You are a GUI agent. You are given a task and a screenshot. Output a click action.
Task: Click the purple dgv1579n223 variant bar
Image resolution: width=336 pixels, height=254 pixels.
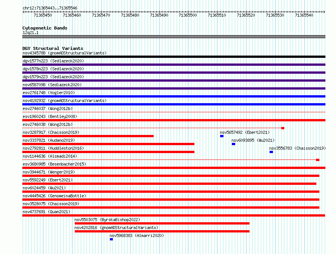point(174,81)
